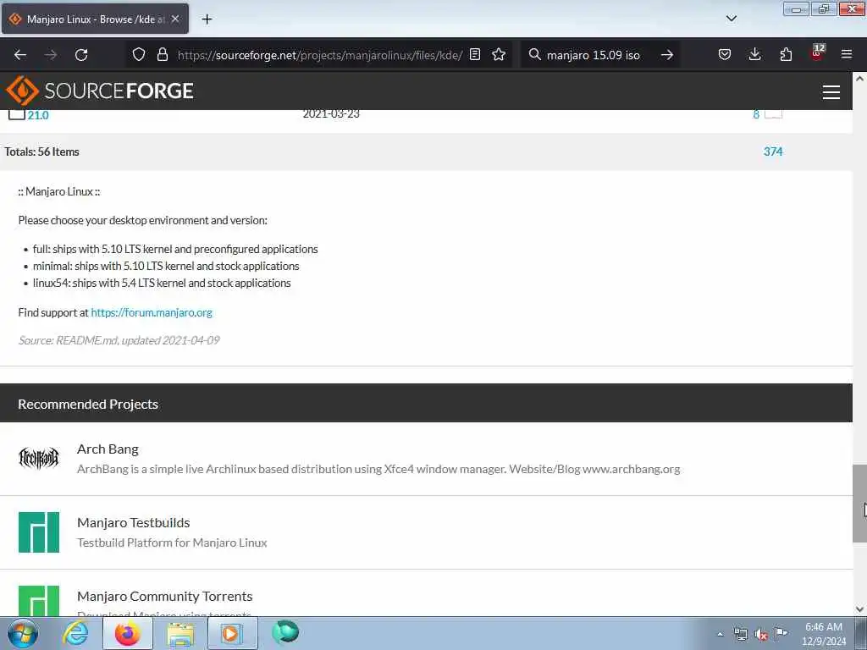Reload the current SourceForge page
Screen dimensions: 867x650
[81, 55]
